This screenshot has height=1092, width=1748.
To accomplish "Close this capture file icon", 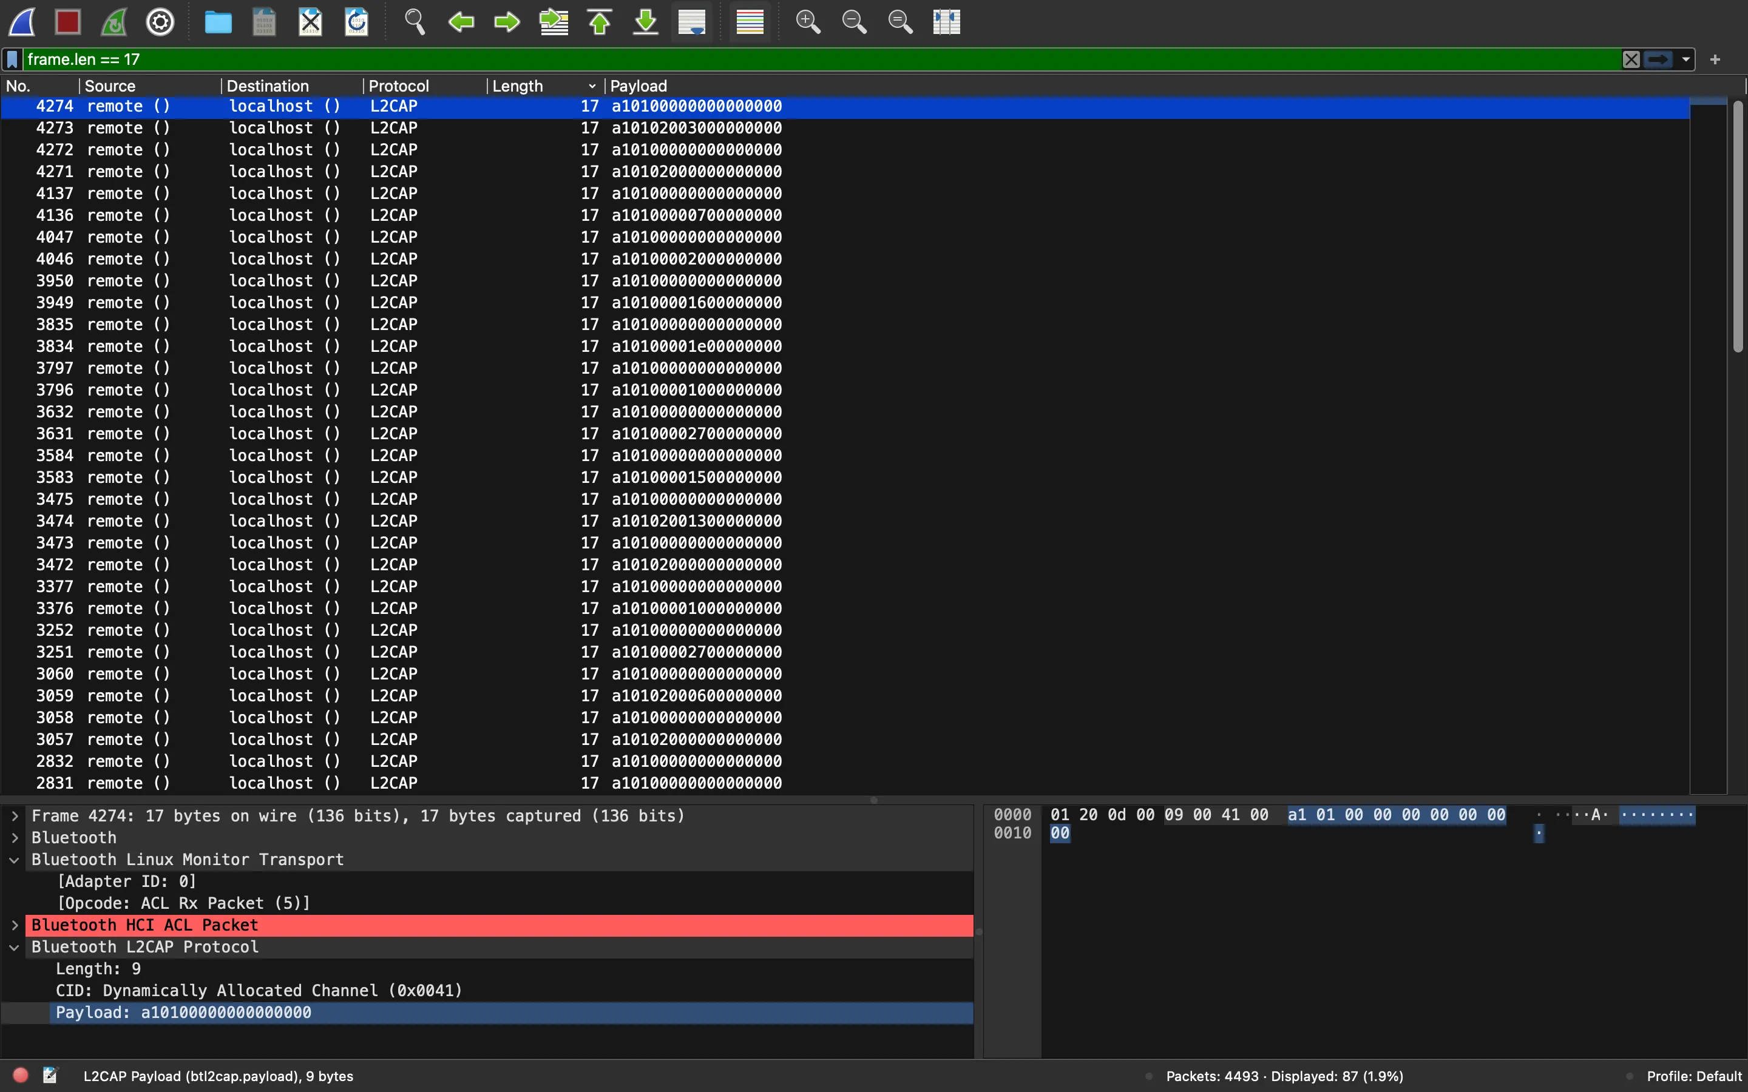I will click(x=311, y=22).
